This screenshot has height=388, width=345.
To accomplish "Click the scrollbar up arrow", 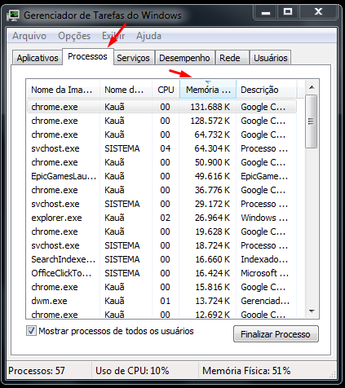I will point(312,87).
